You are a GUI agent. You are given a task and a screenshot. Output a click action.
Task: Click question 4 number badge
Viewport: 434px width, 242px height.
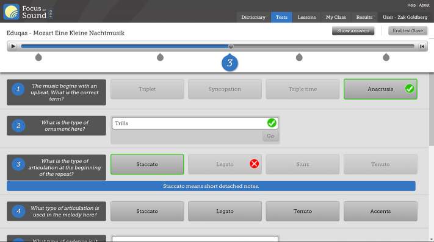(18, 211)
